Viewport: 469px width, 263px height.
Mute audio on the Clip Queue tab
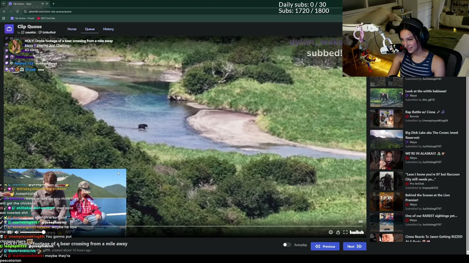point(43,4)
